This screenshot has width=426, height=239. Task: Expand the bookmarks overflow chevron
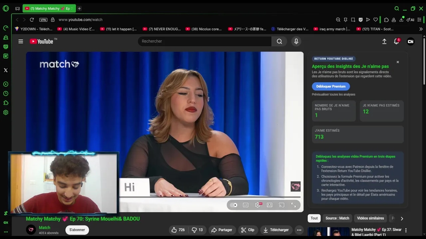pyautogui.click(x=421, y=29)
